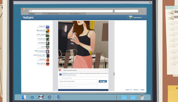This screenshot has height=102, width=178.
Task: Open the ABOUT US footer link
Action: tap(129, 90)
